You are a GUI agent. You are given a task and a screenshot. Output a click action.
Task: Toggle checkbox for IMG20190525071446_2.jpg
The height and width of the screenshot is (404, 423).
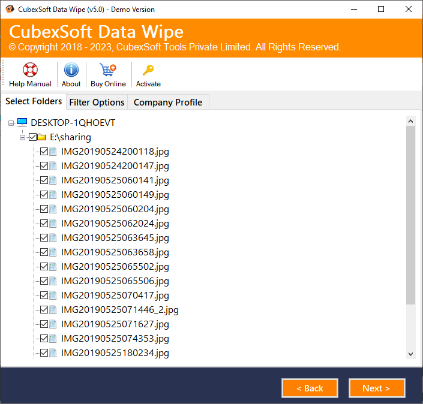[44, 310]
